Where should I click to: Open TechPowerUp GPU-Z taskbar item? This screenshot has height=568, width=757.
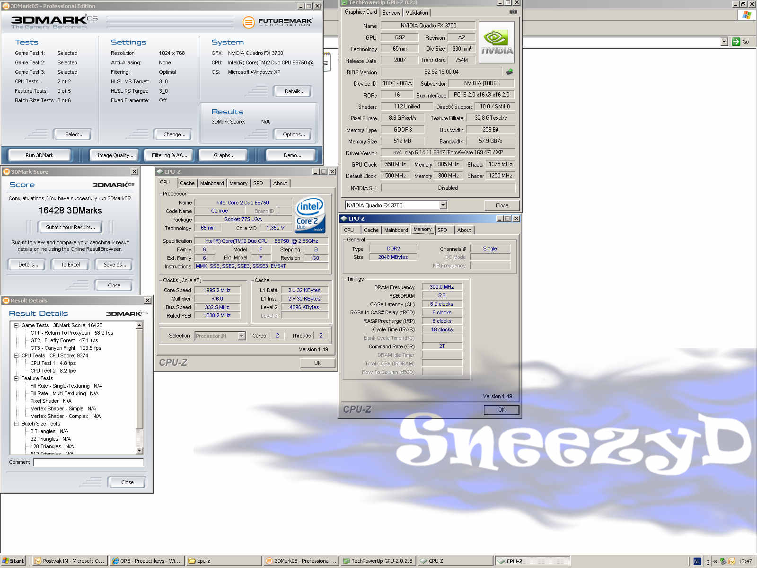378,561
